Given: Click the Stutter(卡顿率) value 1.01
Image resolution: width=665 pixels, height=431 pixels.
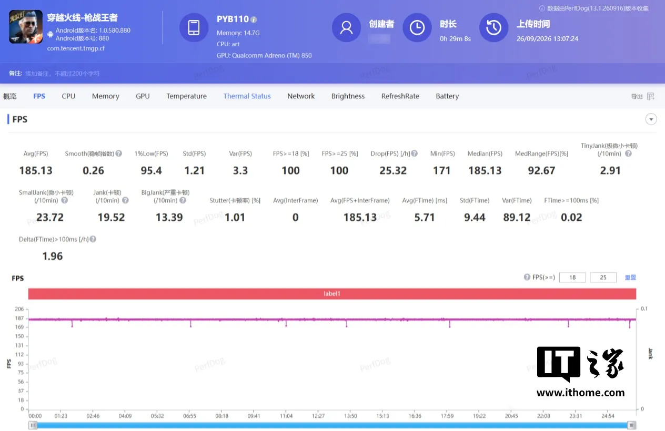Looking at the screenshot, I should click(235, 217).
